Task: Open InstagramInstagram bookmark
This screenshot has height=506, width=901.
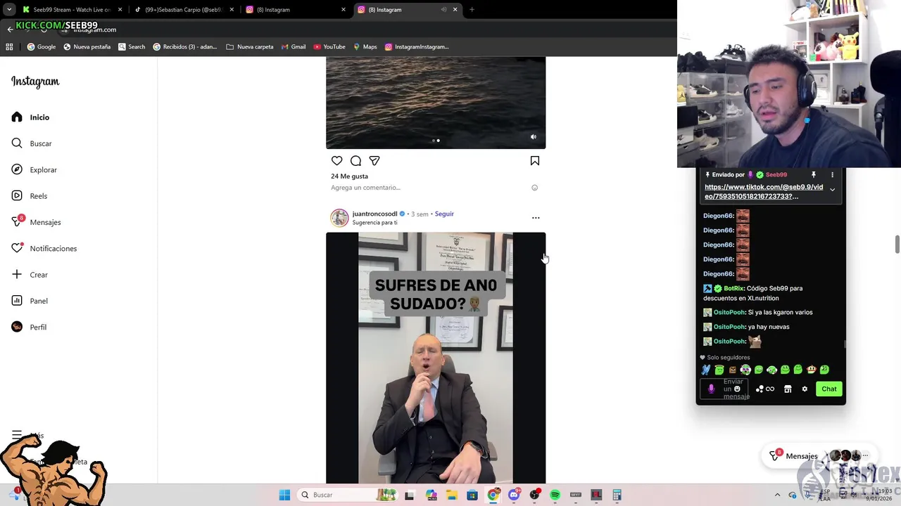Action: 417,47
